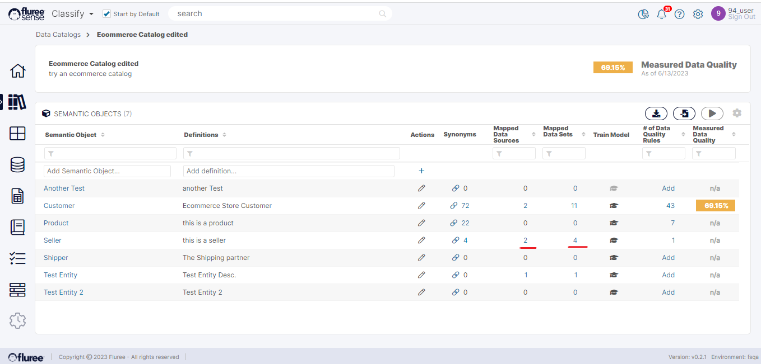
Task: Click Add quality rules for Shipper
Action: (x=668, y=258)
